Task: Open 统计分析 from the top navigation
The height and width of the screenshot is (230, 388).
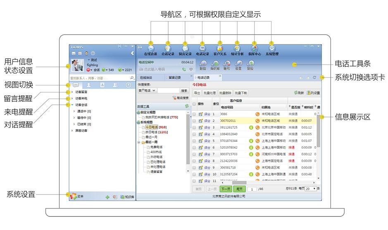Action: pos(237,50)
